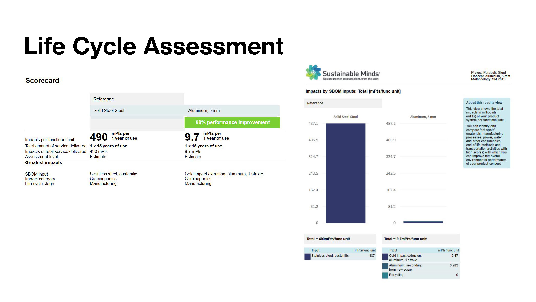Click the Greatest impacts section heading
The image size is (536, 302).
(x=43, y=163)
